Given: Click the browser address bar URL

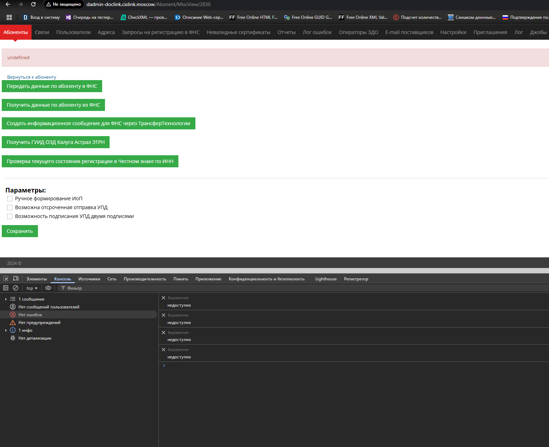Looking at the screenshot, I should coord(149,4).
